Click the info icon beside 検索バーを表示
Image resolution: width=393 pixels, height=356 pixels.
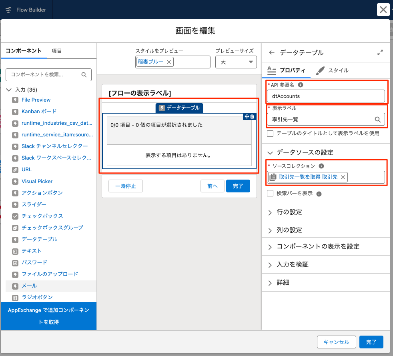pos(319,194)
